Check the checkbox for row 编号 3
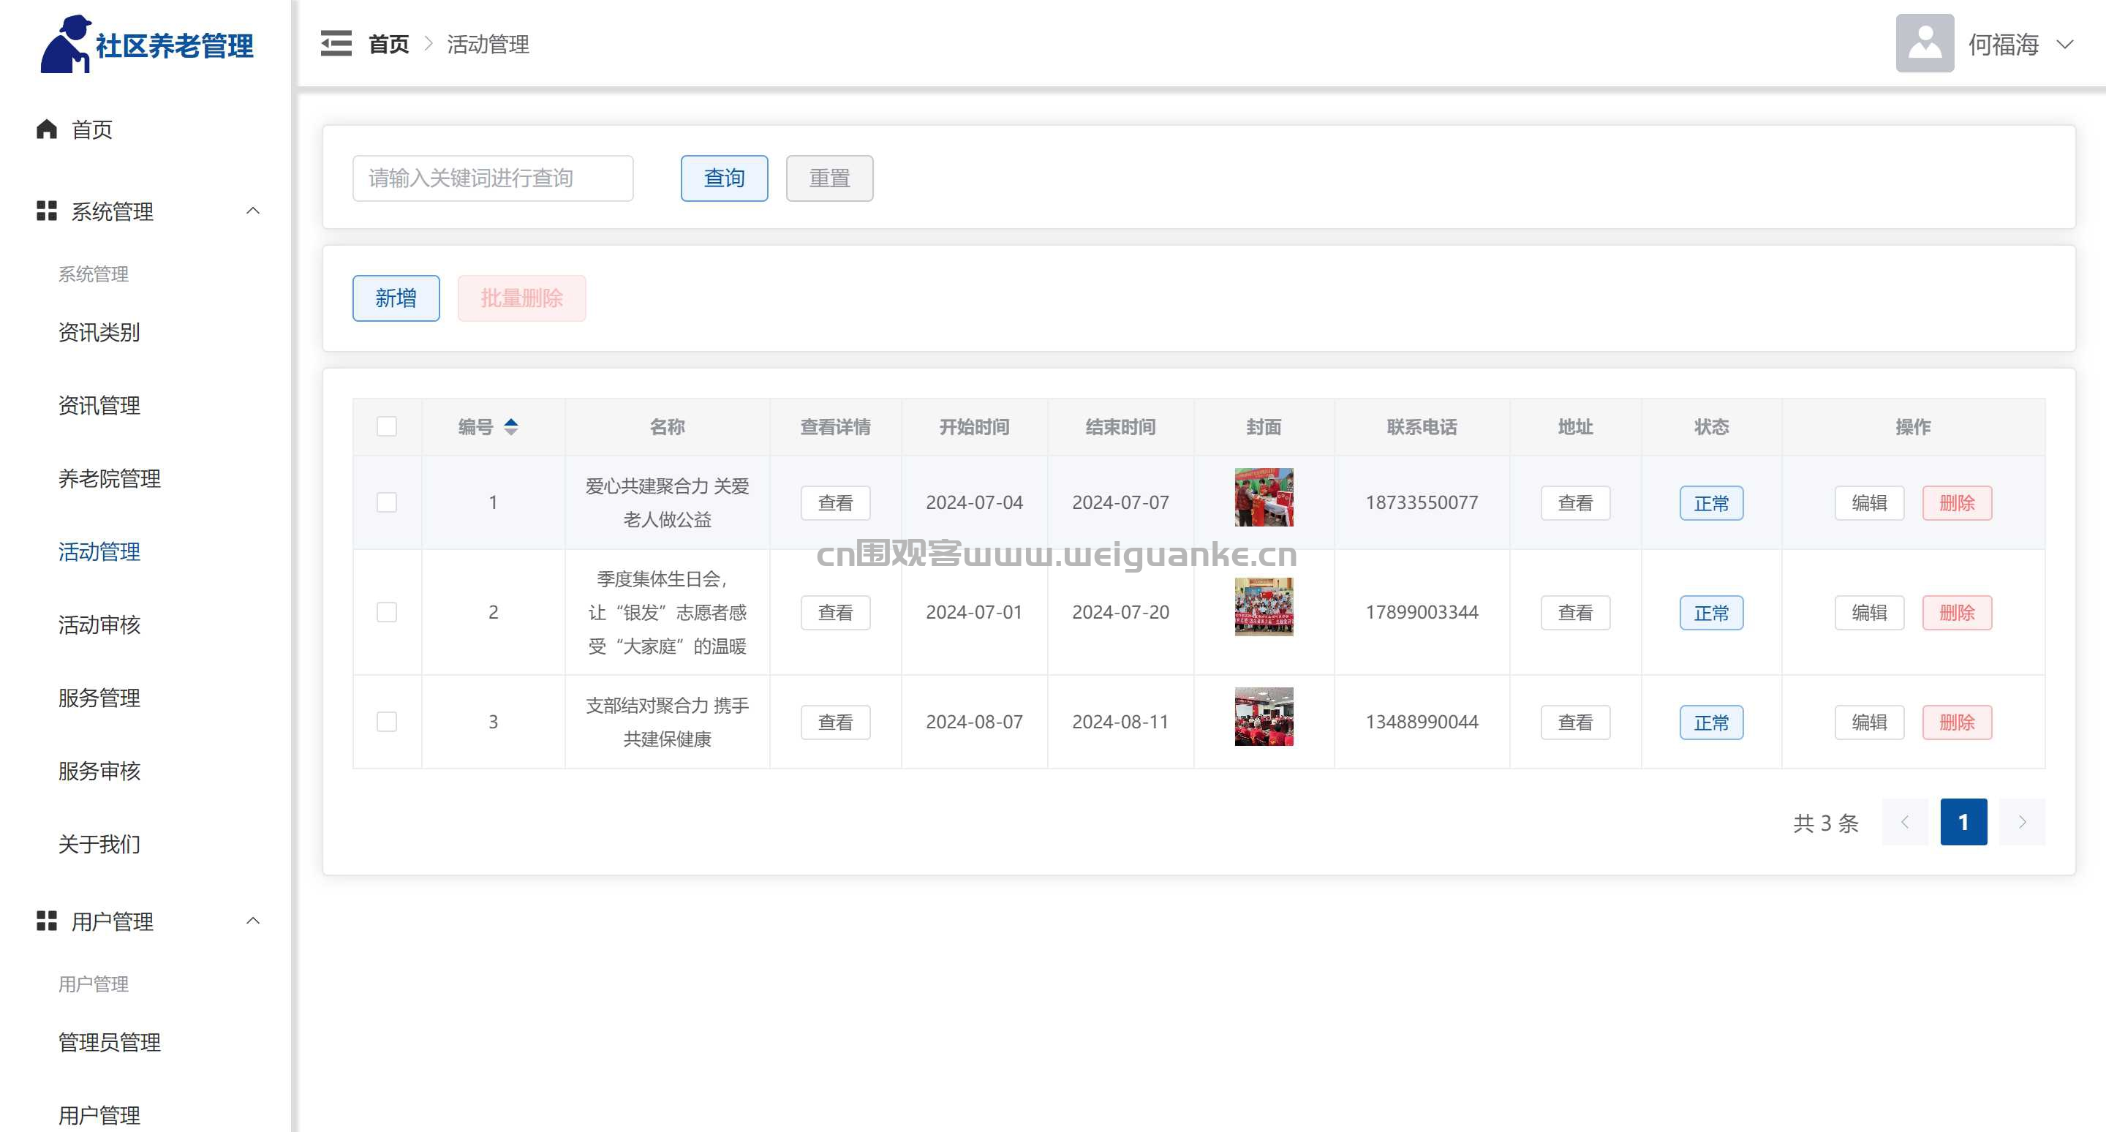This screenshot has width=2106, height=1132. tap(387, 722)
